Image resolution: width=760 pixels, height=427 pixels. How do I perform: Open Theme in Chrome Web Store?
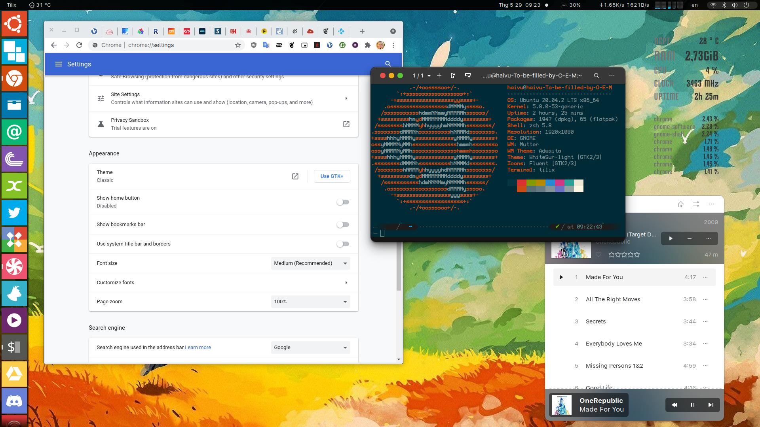tap(295, 176)
